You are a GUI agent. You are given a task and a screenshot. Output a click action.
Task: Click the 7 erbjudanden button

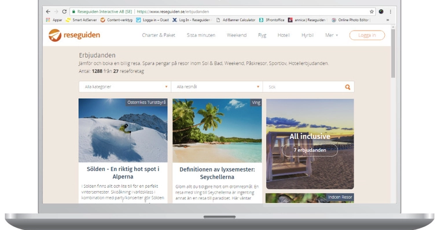310,150
